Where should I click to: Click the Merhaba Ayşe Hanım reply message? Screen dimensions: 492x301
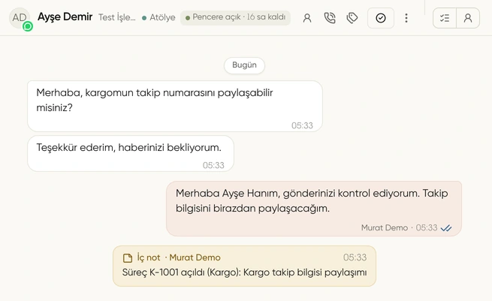point(314,209)
